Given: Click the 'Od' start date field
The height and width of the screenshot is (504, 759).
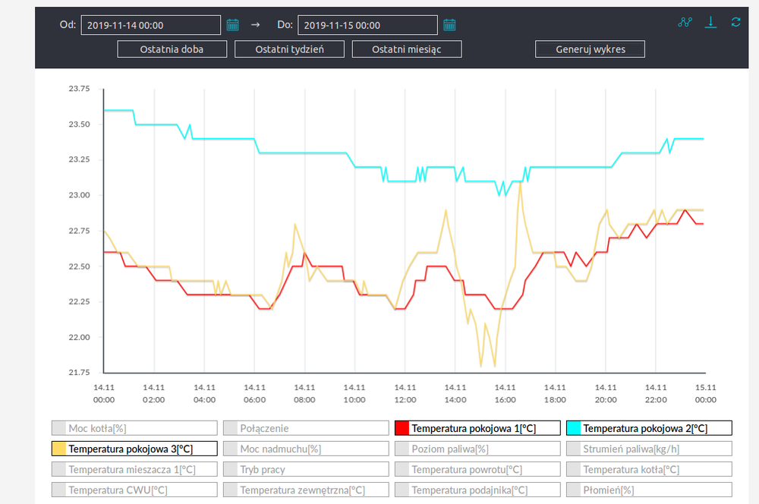Looking at the screenshot, I should (150, 25).
